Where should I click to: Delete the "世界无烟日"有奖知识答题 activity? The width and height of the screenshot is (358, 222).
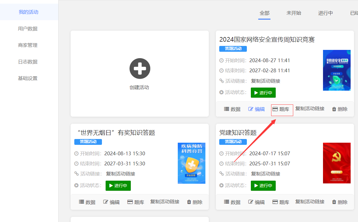tap(195, 202)
